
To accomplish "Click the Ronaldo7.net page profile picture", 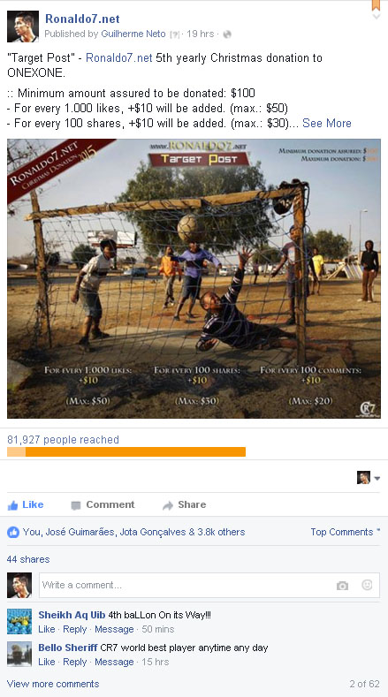I will [x=23, y=27].
